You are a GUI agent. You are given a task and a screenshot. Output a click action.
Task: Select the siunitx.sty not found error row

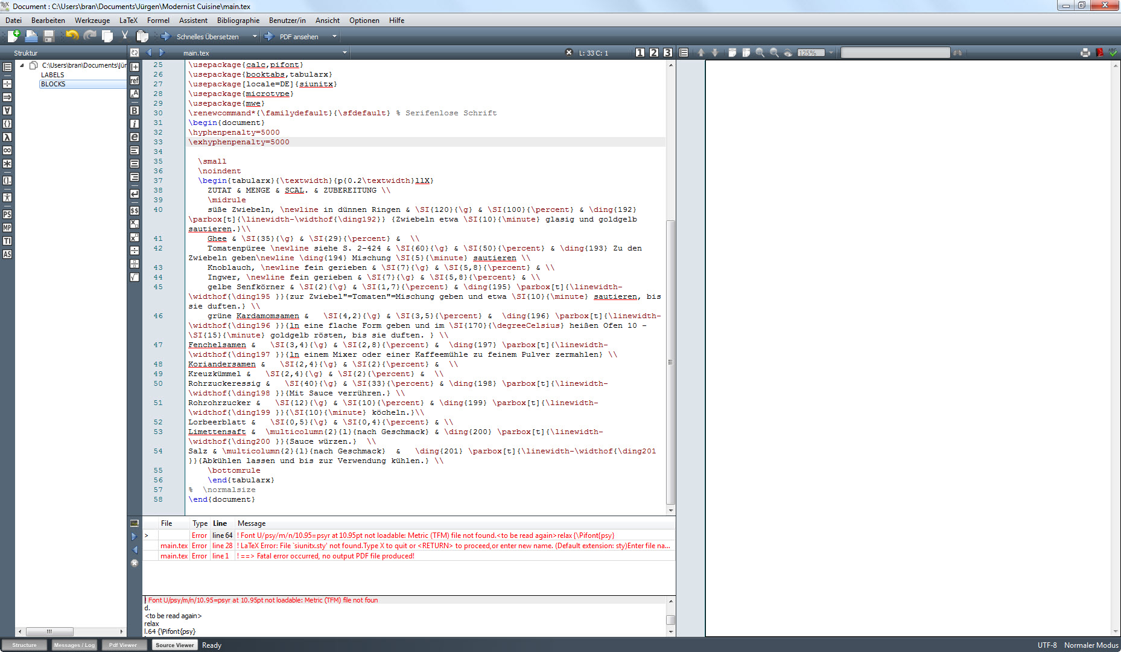point(409,546)
